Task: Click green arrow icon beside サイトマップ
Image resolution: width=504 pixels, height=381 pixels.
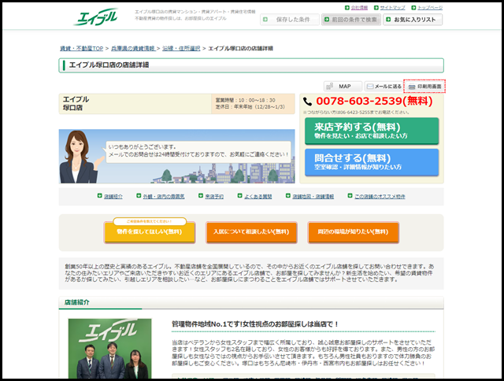Action: coord(376,8)
